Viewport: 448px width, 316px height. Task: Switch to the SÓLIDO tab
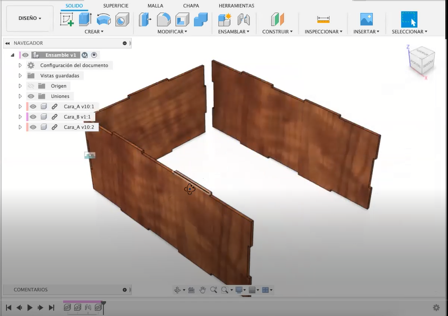[x=74, y=6]
